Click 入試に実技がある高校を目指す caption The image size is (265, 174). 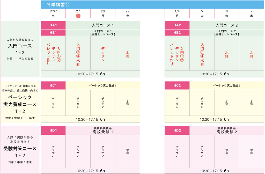coord(20,140)
